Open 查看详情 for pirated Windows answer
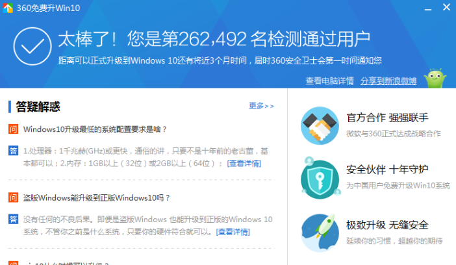 click(233, 231)
